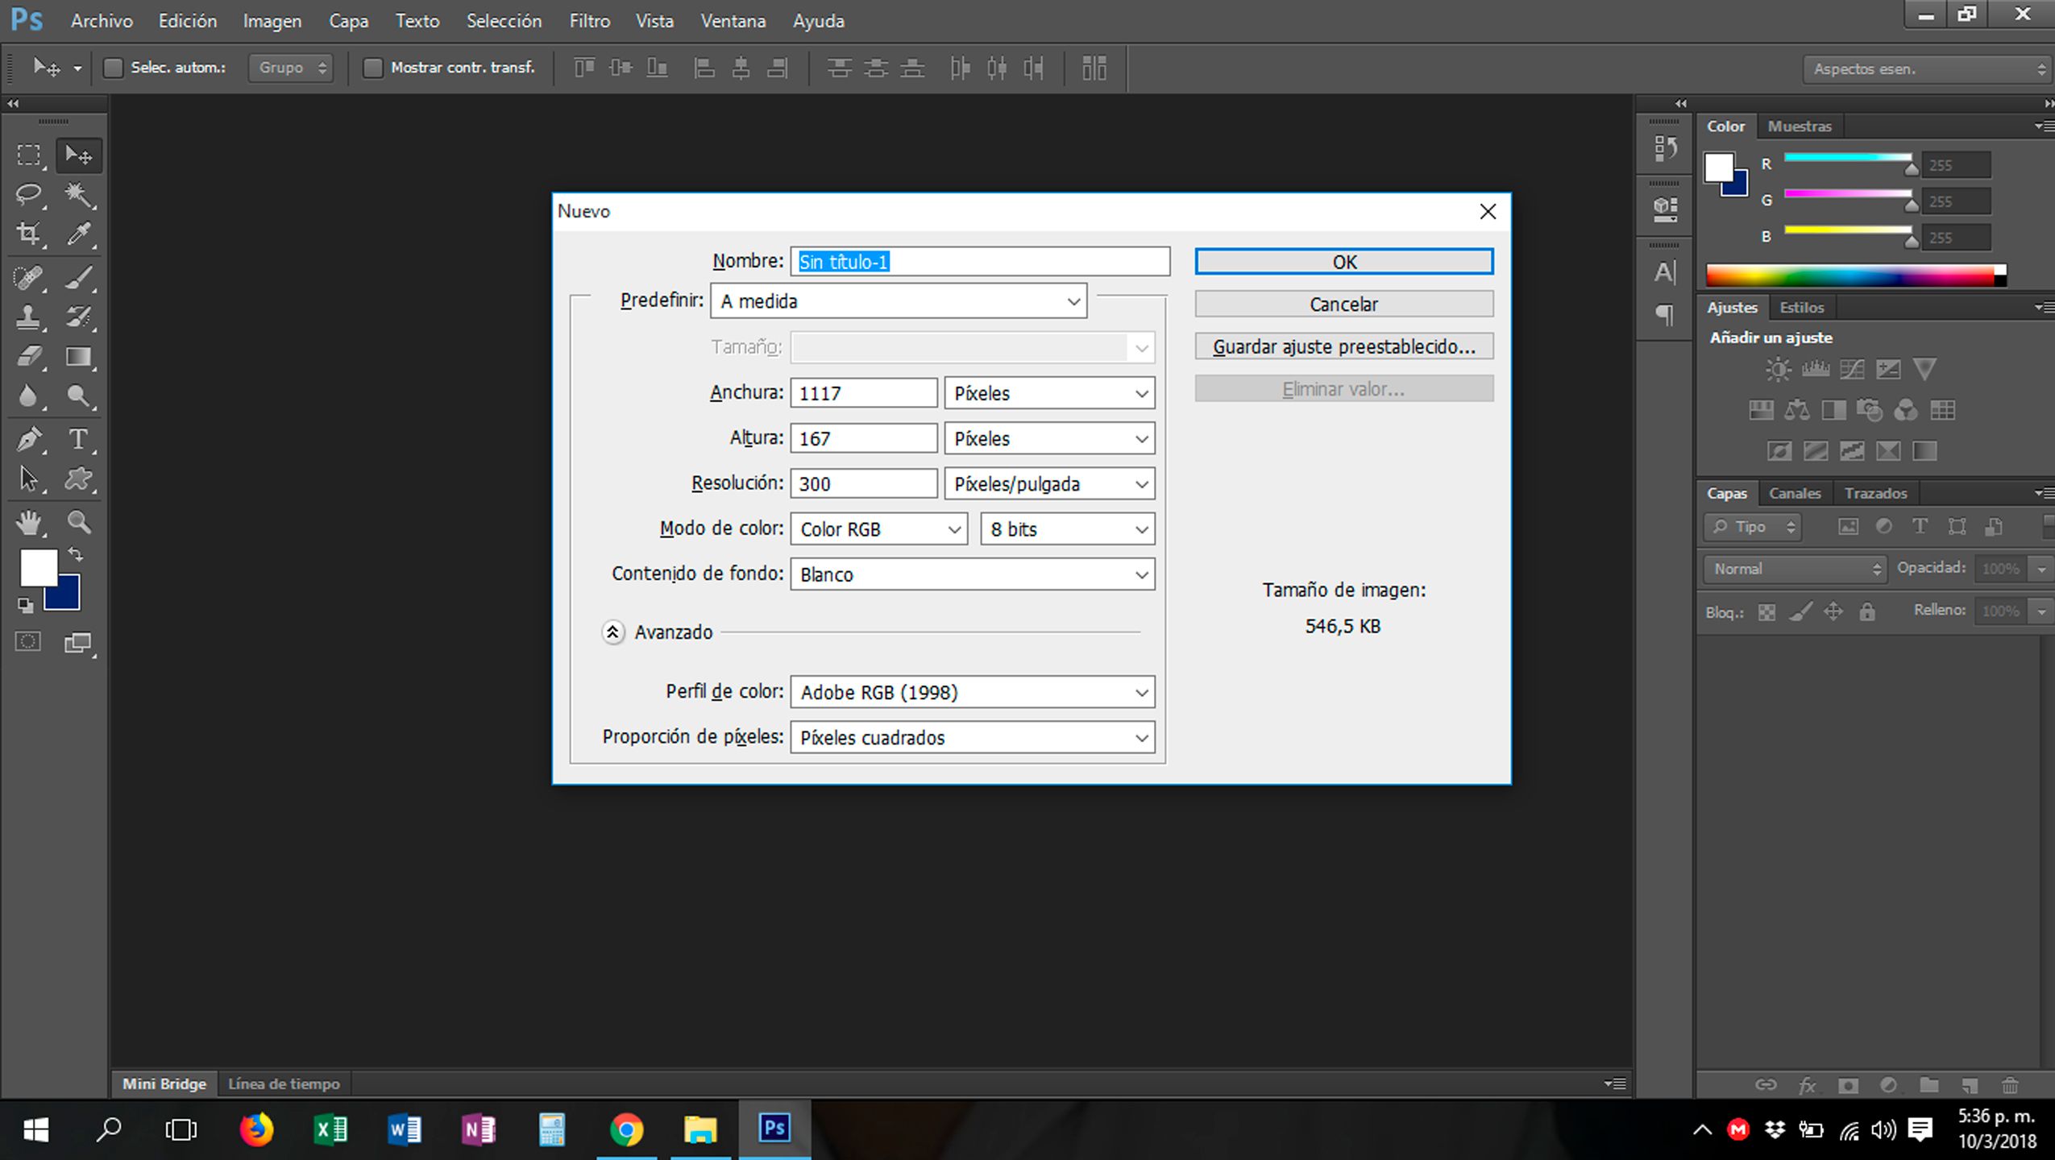
Task: Switch to the Trazados tab
Action: point(1874,492)
